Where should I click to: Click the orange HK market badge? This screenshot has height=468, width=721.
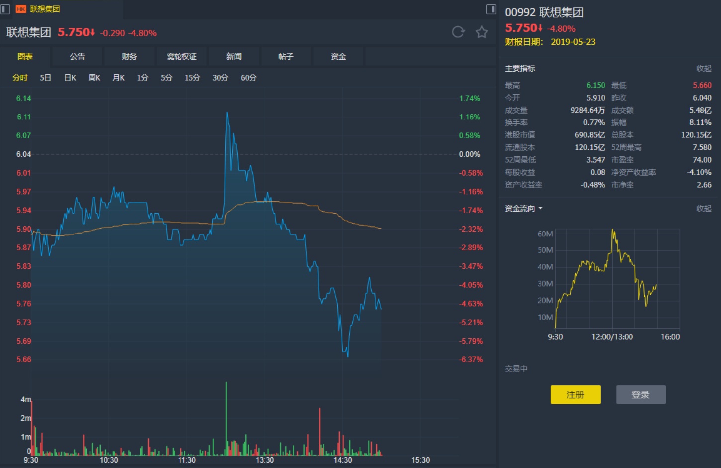(21, 9)
